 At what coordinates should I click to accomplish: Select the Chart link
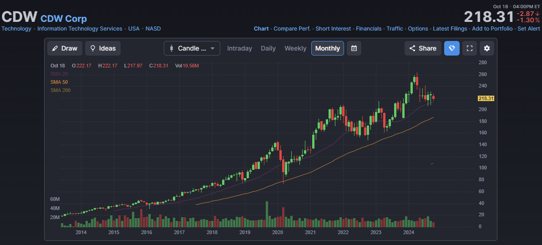pyautogui.click(x=261, y=29)
